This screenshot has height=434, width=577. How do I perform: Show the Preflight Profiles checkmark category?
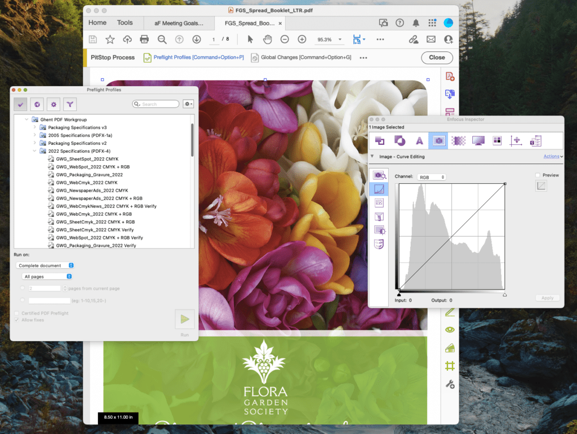[21, 104]
